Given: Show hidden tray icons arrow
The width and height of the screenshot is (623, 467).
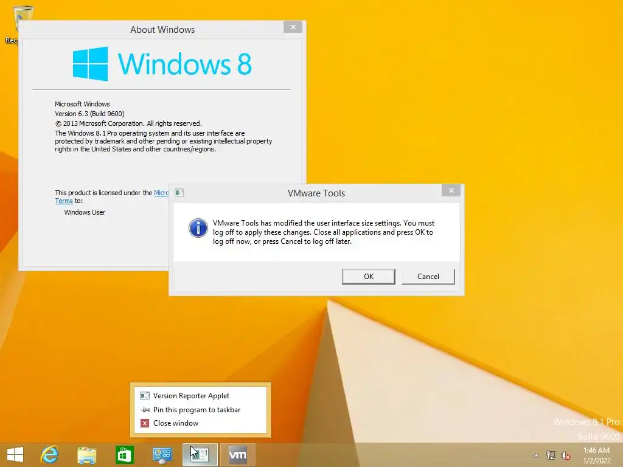Looking at the screenshot, I should pyautogui.click(x=536, y=455).
